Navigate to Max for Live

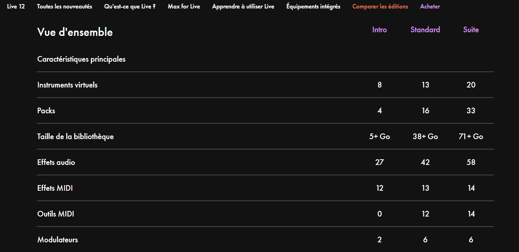coord(184,6)
